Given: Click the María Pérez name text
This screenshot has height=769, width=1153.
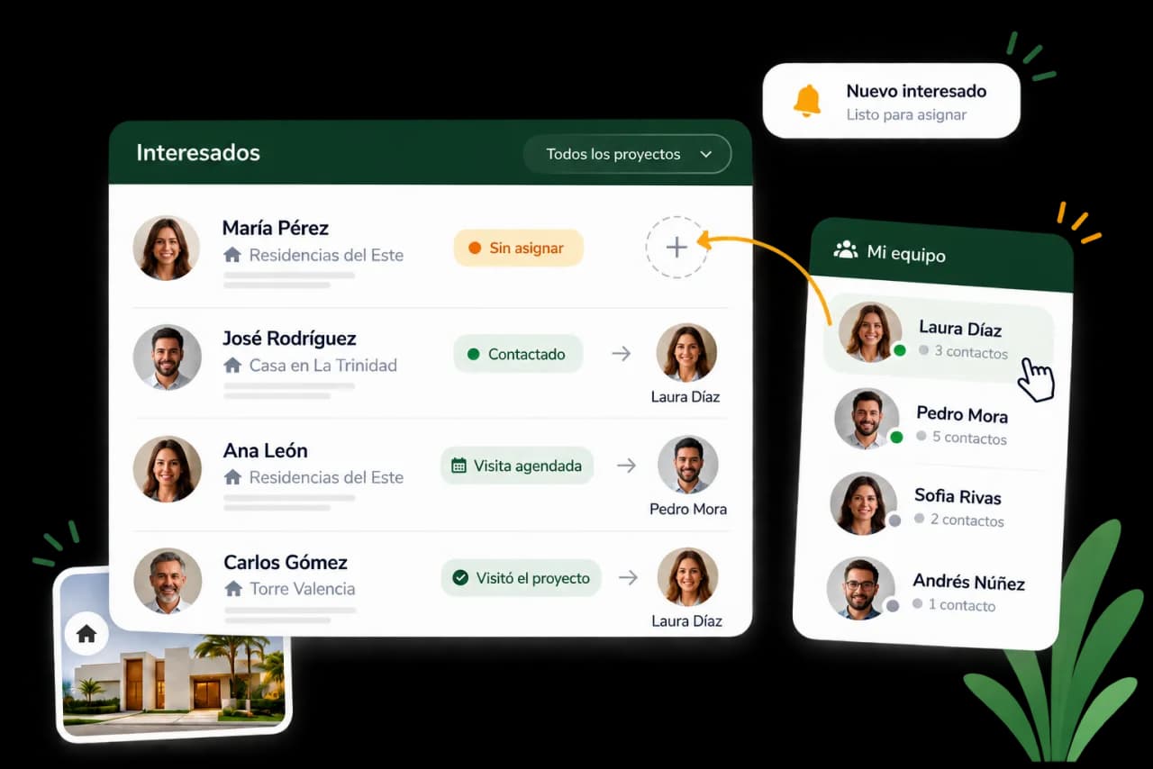Looking at the screenshot, I should pyautogui.click(x=276, y=228).
